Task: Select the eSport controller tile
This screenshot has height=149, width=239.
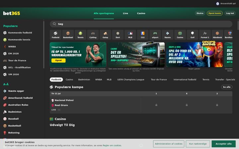Action: tap(155, 35)
